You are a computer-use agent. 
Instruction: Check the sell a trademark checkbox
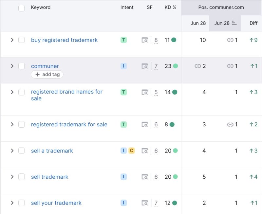(x=21, y=151)
